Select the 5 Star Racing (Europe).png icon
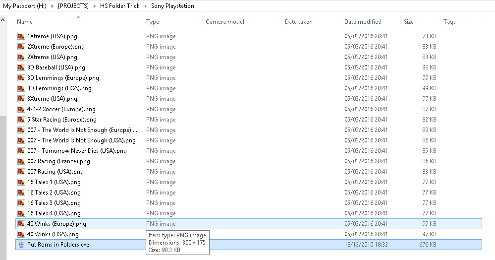The width and height of the screenshot is (495, 260). (21, 120)
